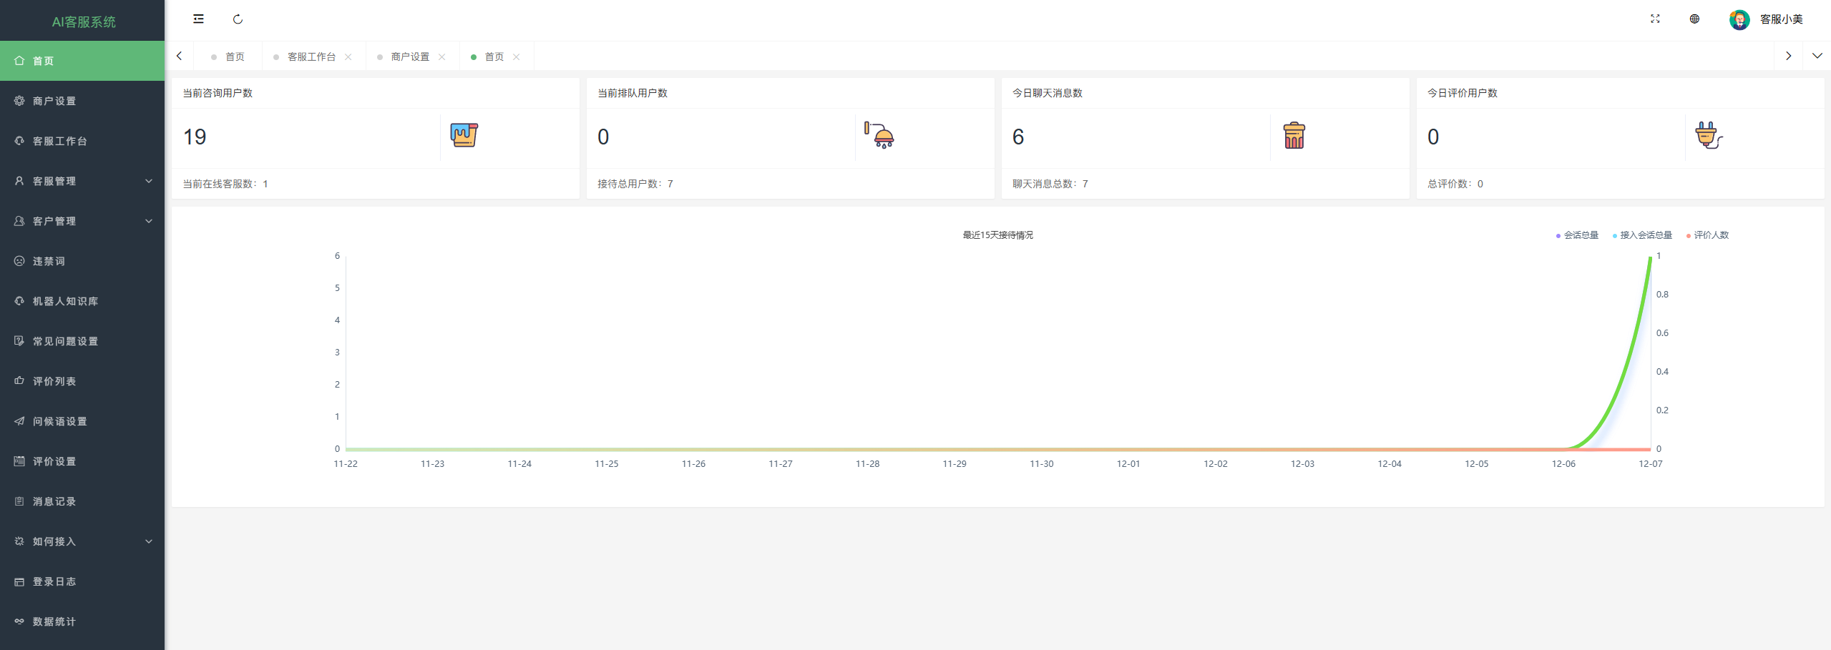Open 首页 in the sidebar
The width and height of the screenshot is (1831, 650).
click(82, 61)
